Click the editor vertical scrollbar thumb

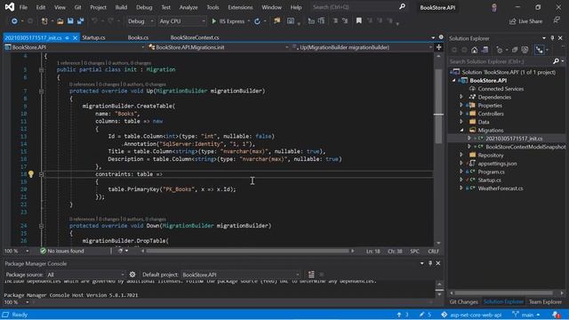(438, 106)
